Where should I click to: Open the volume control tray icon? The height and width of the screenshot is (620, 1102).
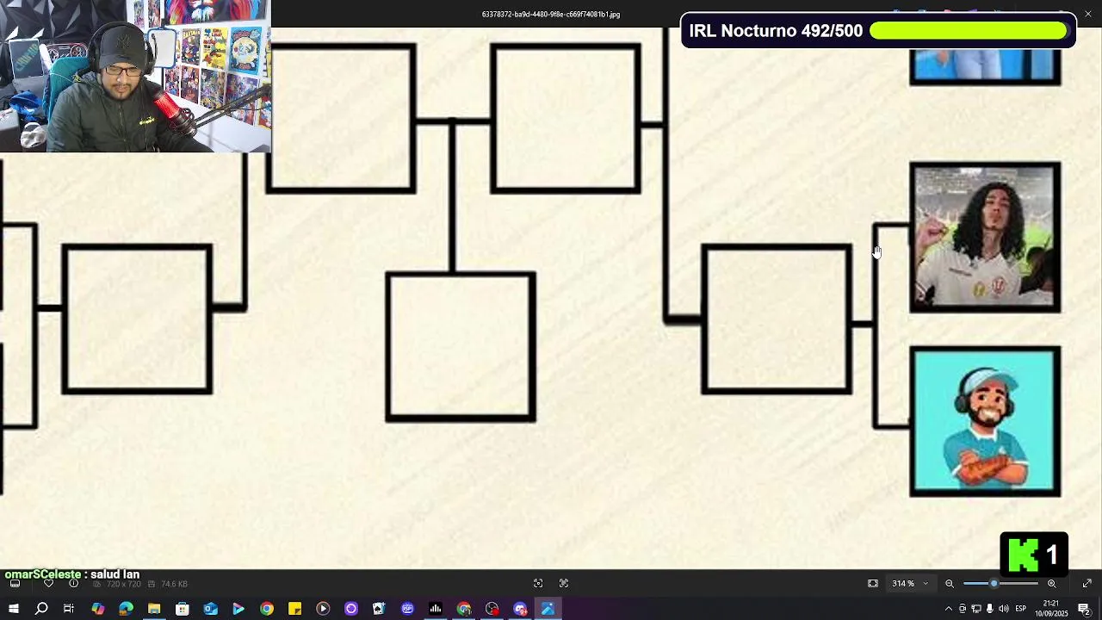coord(1004,610)
